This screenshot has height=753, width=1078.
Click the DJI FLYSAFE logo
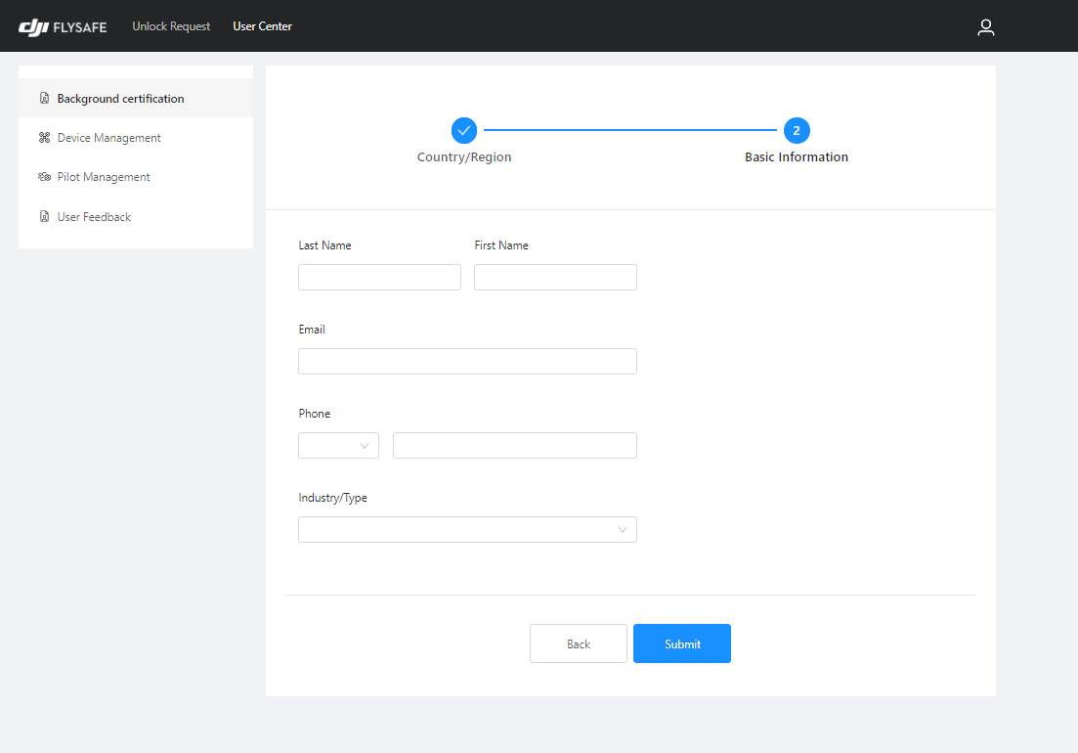[63, 26]
